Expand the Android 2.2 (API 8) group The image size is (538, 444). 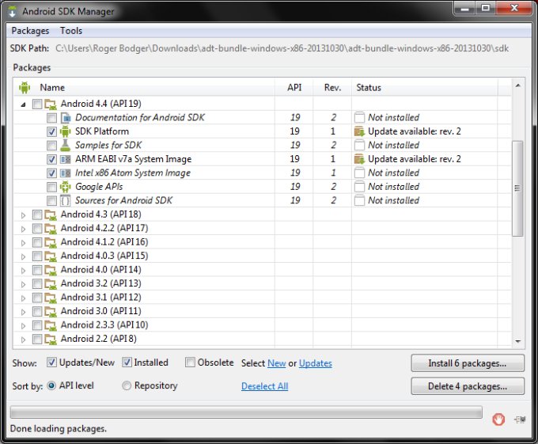pyautogui.click(x=23, y=340)
